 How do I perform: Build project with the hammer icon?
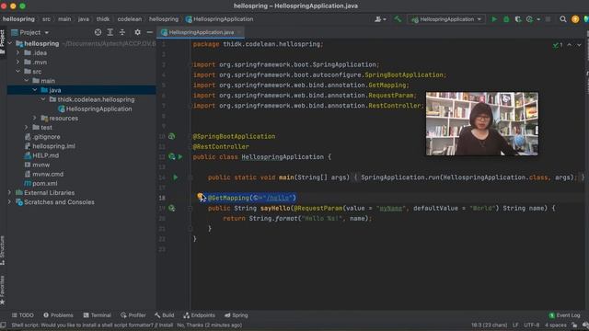(x=398, y=19)
